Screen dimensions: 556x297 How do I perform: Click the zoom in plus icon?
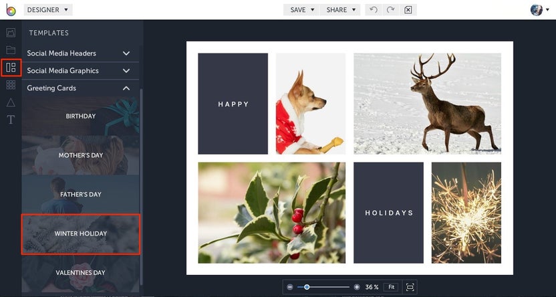pyautogui.click(x=357, y=287)
